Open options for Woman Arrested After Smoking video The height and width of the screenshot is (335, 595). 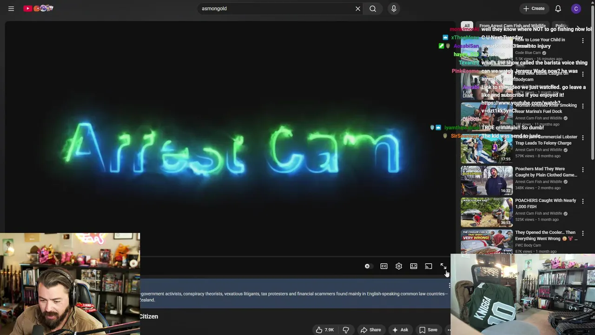[x=582, y=107]
